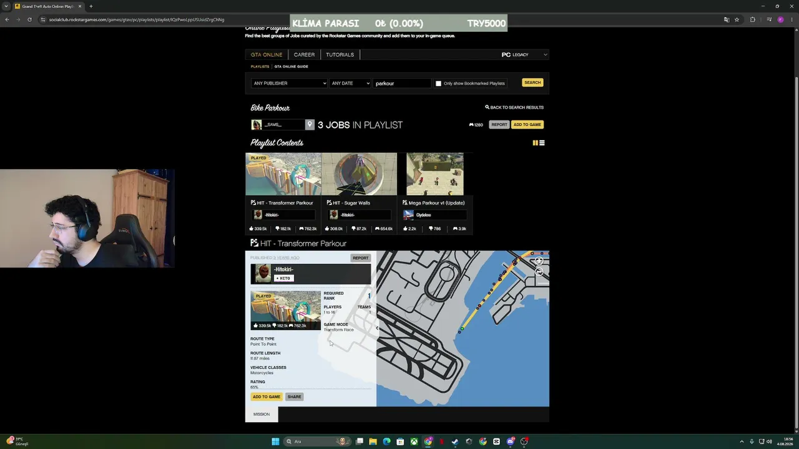799x449 pixels.
Task: Report the HIT - Transformer Parkour job
Action: point(360,258)
